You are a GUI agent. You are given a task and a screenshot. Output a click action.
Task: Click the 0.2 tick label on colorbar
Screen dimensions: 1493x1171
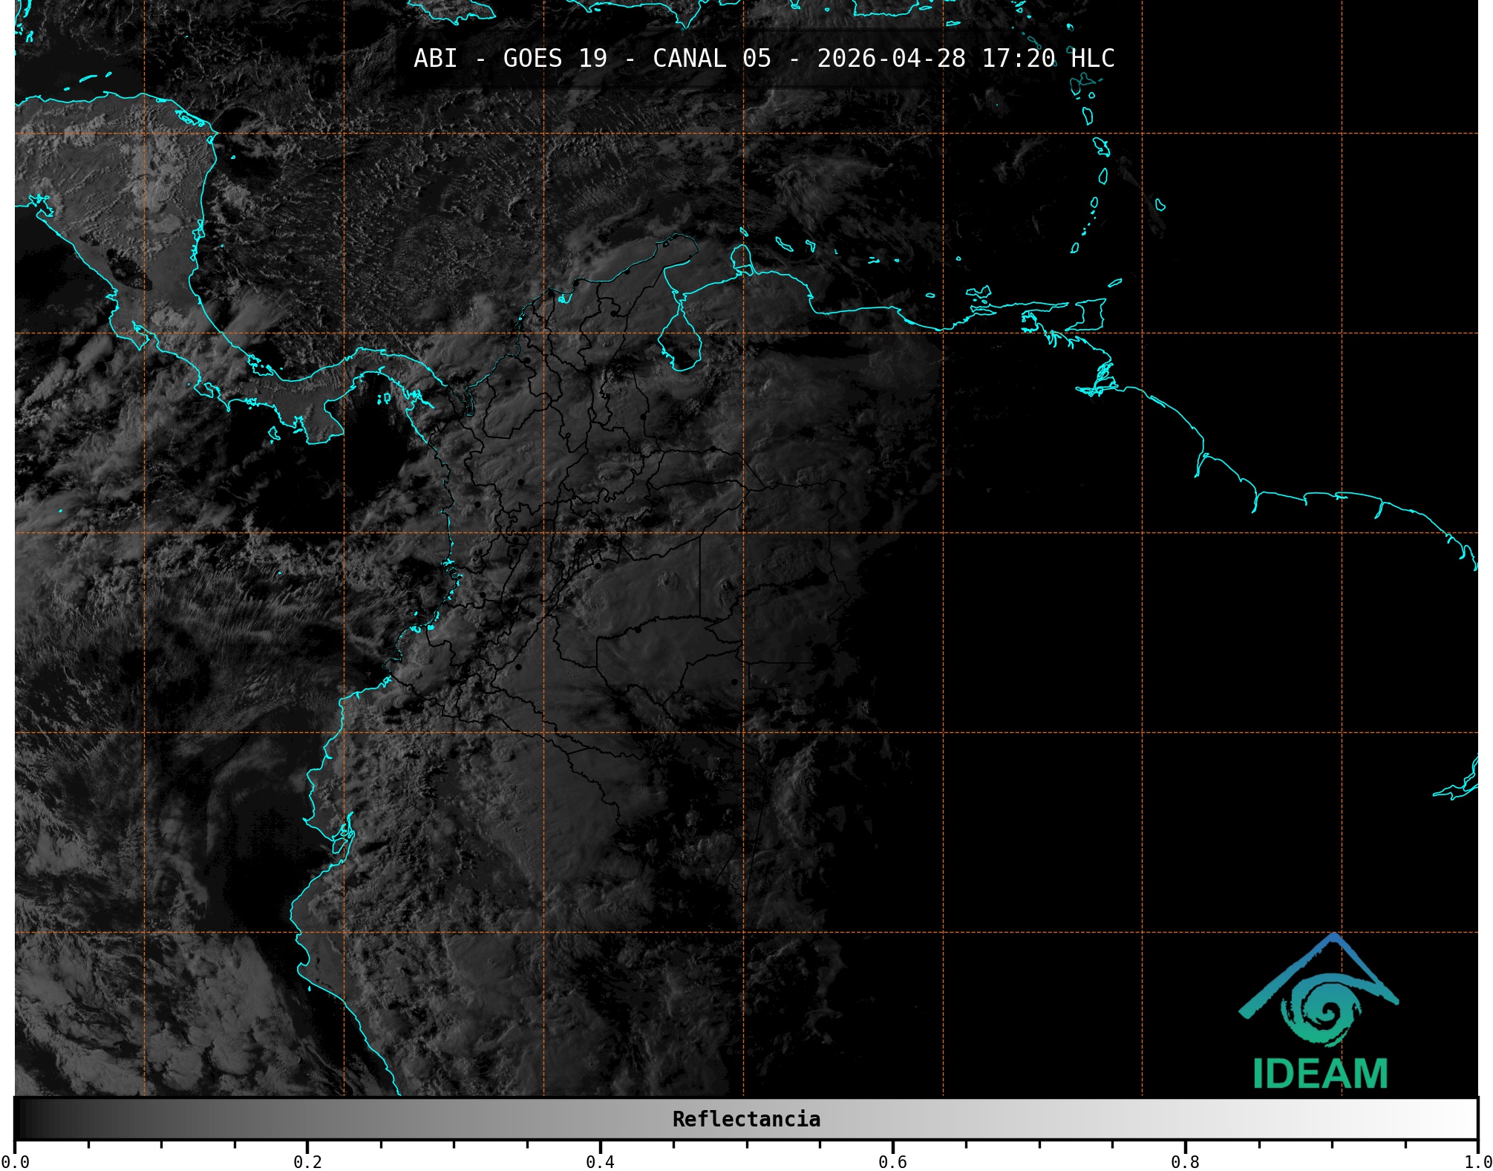coord(307,1161)
